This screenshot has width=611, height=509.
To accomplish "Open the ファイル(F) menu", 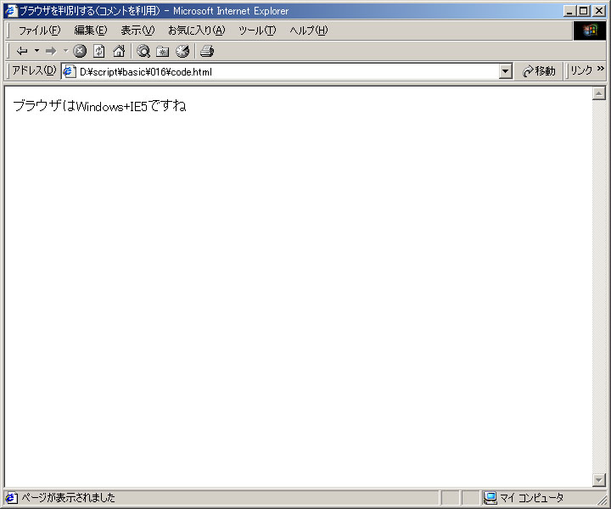I will [39, 31].
